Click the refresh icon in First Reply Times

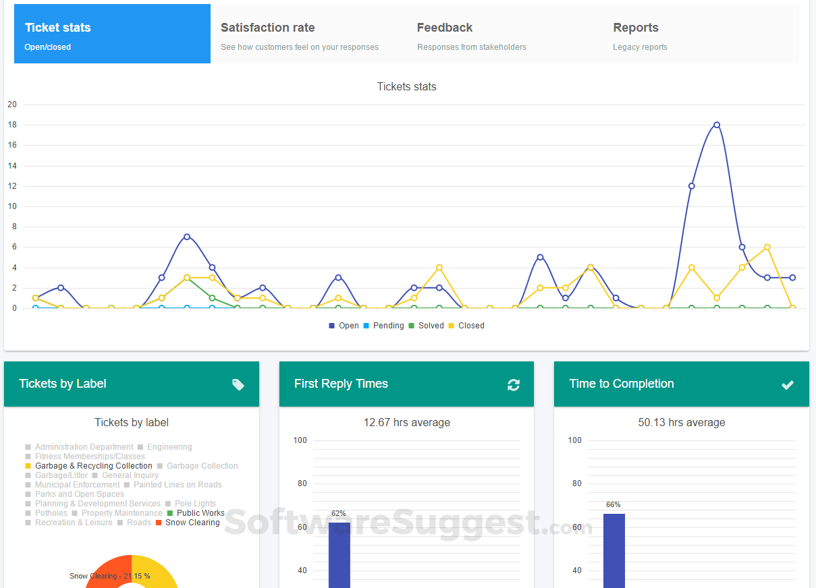point(514,384)
